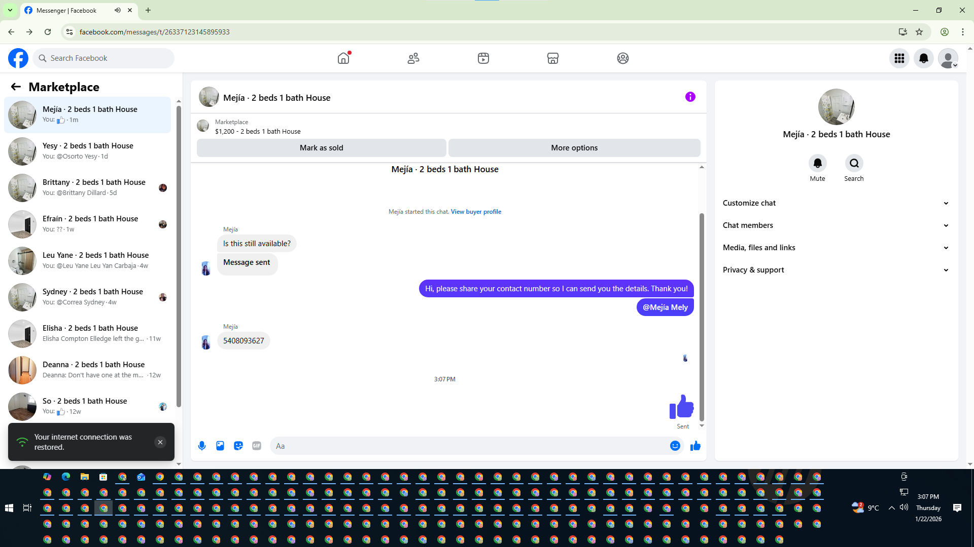Click the @Mejia Mely mention bubble

point(665,307)
